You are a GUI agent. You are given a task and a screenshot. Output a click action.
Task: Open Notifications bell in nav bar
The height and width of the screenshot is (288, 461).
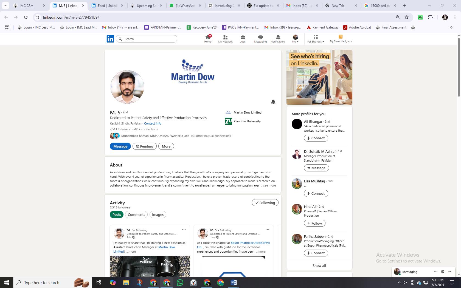(278, 39)
